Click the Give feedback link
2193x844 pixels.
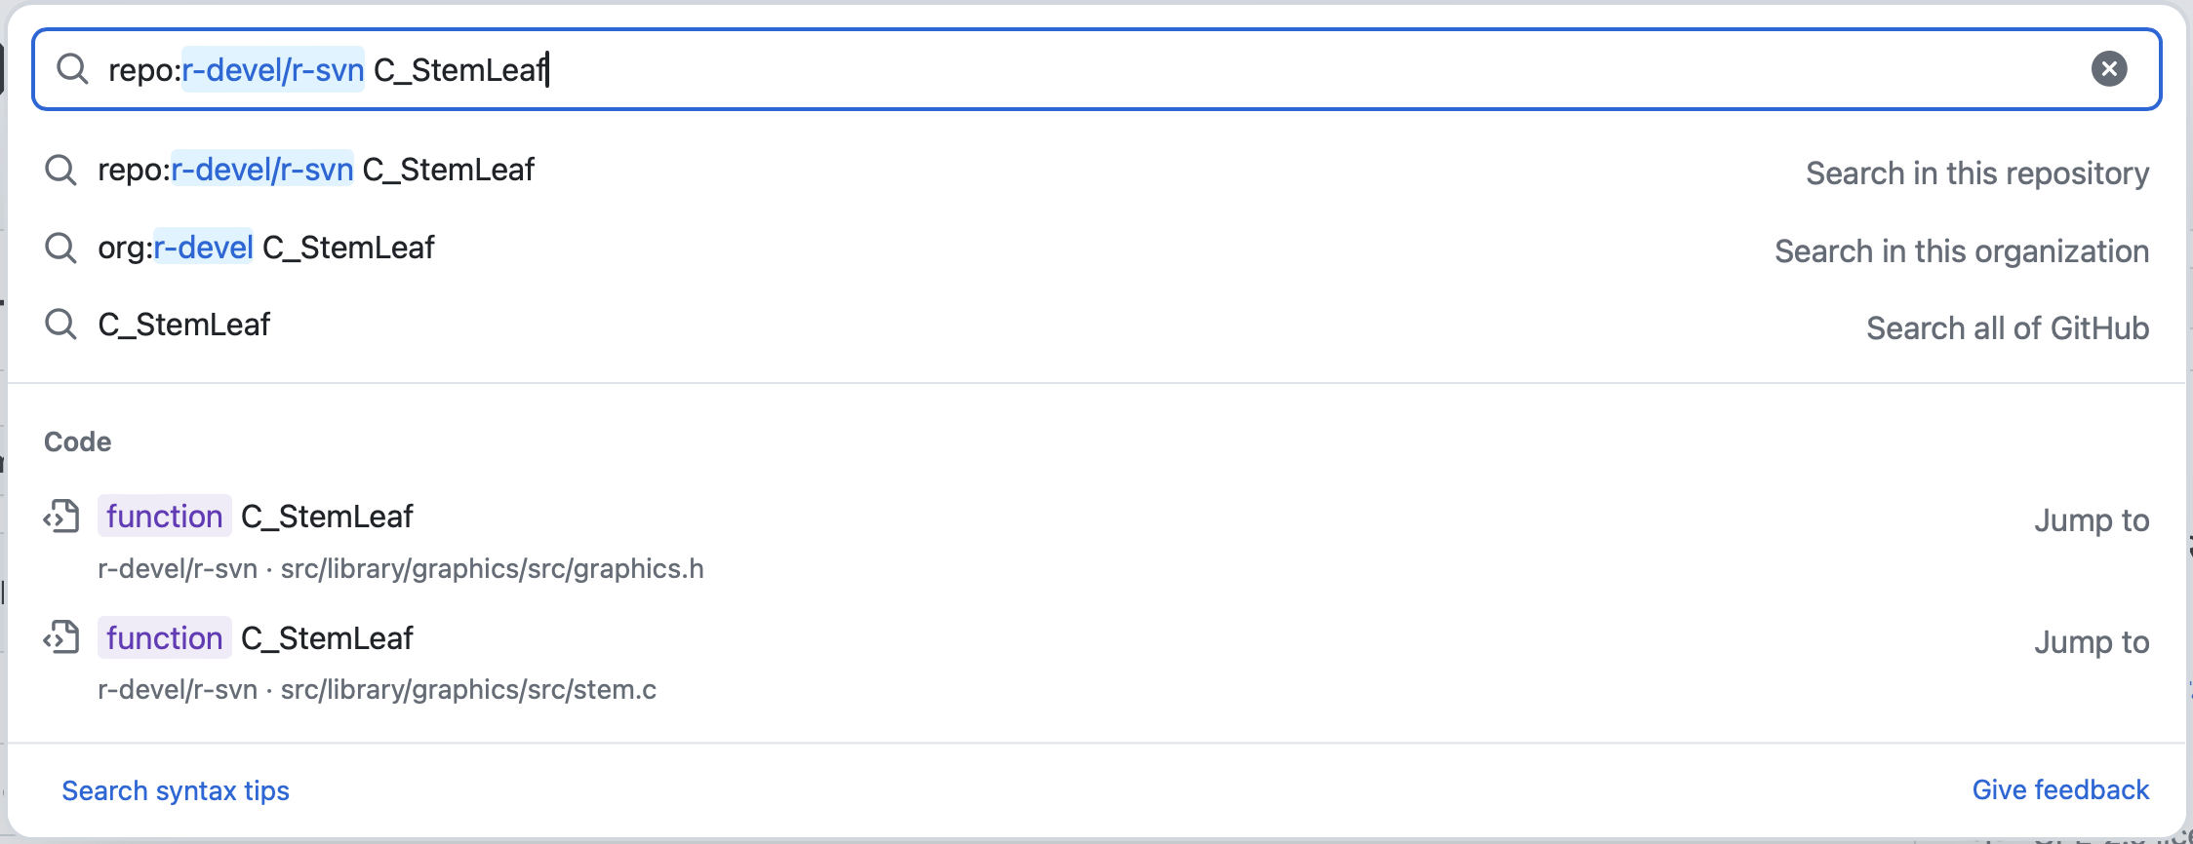click(2060, 789)
